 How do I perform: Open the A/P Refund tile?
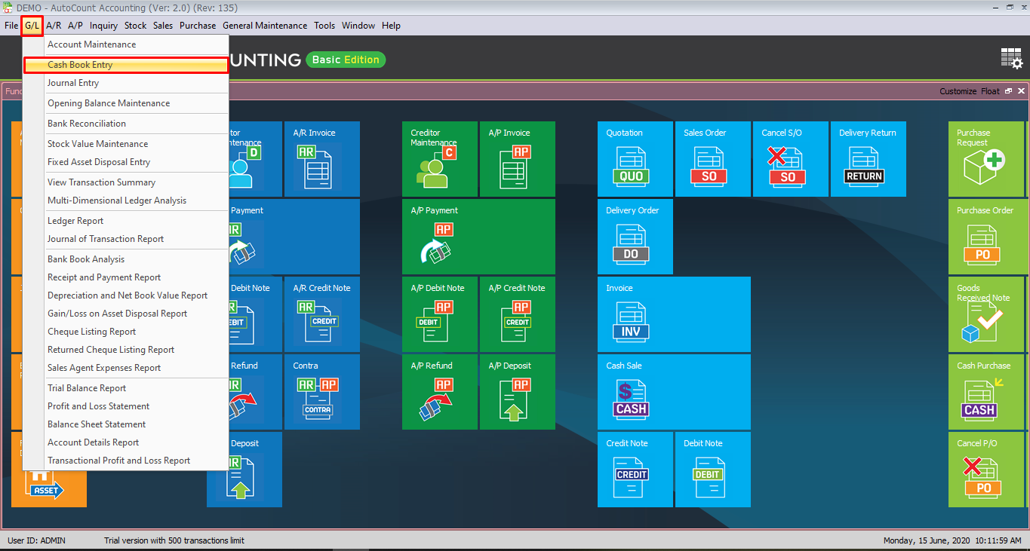pos(440,392)
